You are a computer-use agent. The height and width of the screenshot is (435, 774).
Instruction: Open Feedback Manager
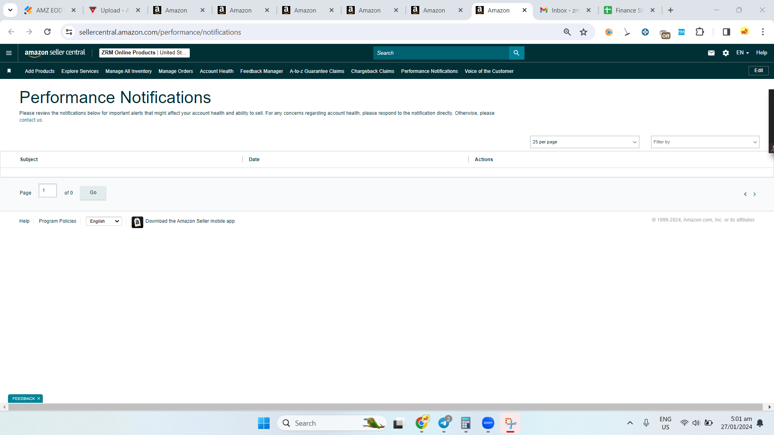(262, 71)
